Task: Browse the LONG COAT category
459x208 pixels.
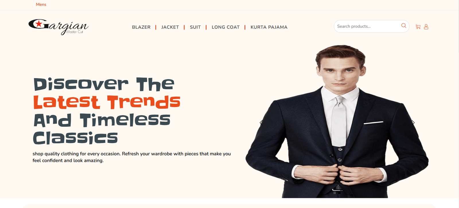Action: [x=226, y=27]
